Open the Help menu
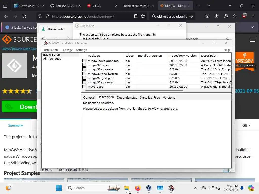Screen dimensions: 259x194 coord(227,50)
